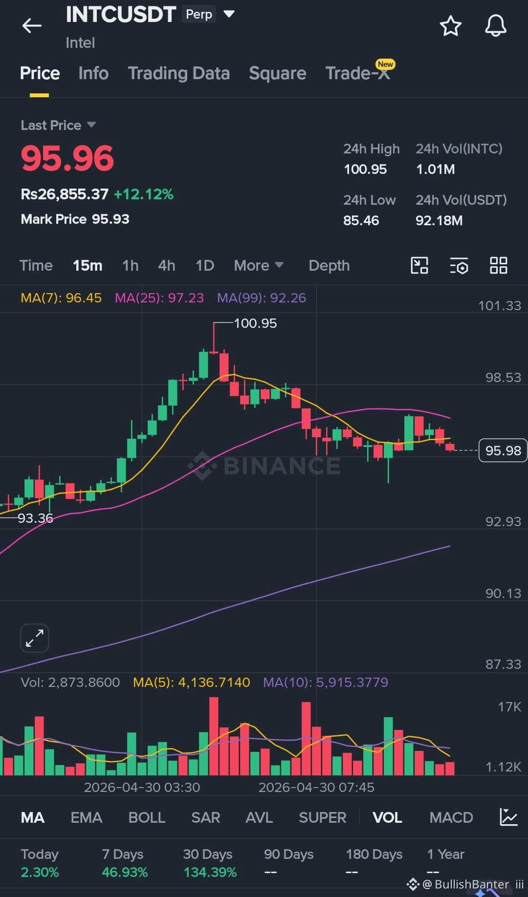Enable the SUPER indicator
Image resolution: width=528 pixels, height=897 pixels.
click(x=323, y=817)
